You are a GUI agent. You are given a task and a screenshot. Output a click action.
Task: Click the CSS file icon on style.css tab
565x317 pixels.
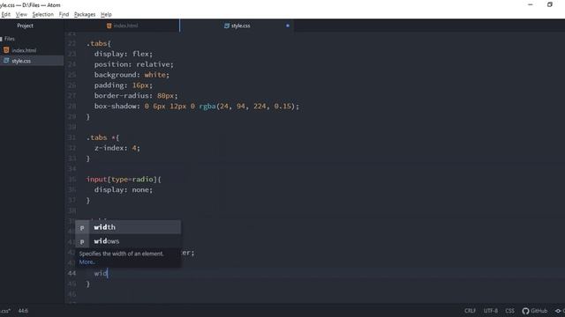(x=227, y=26)
